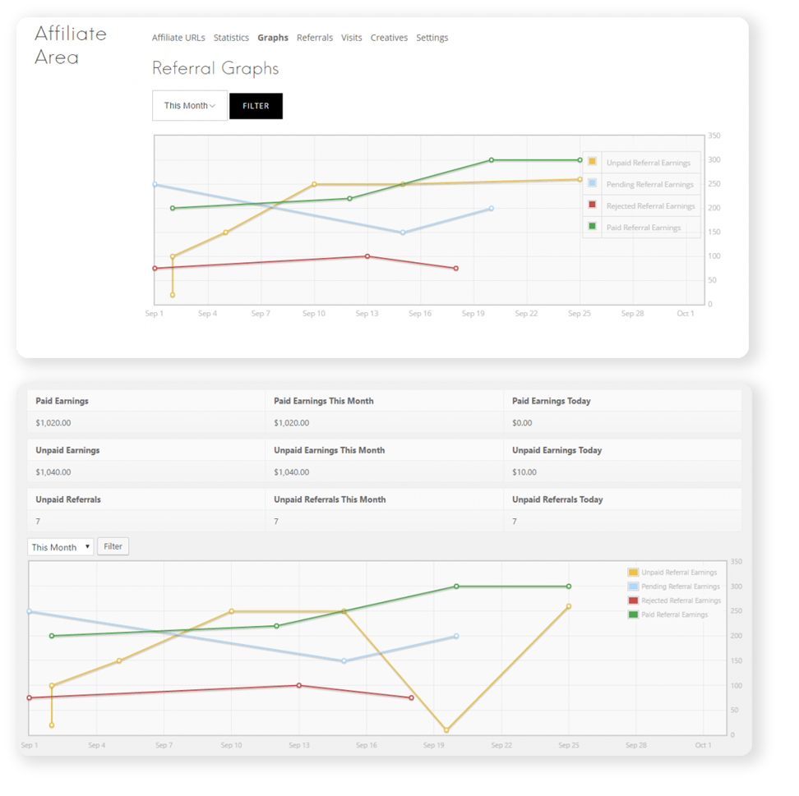799x796 pixels.
Task: Open the Affiliate URLs tab
Action: [x=178, y=38]
